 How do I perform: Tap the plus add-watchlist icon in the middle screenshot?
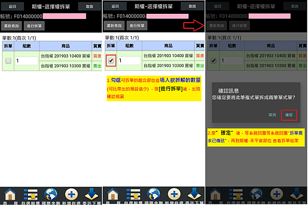(x=174, y=195)
